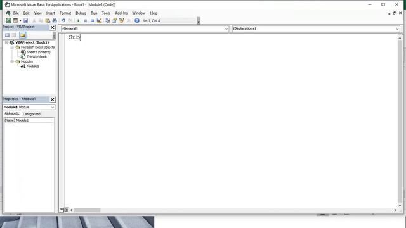Click the Undo arrow icon
406x228 pixels.
point(63,20)
